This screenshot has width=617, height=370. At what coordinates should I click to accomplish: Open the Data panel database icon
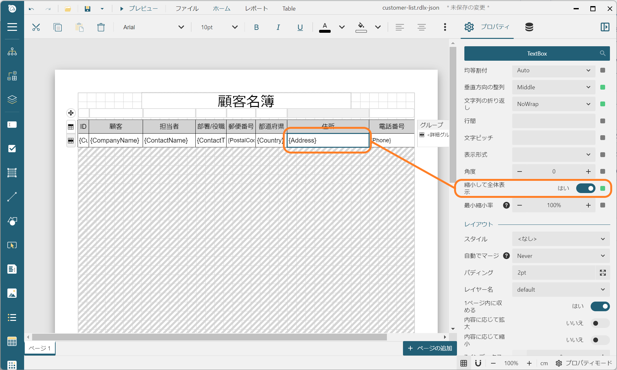529,27
